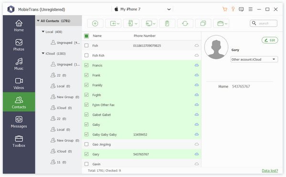This screenshot has height=177, width=286.
Task: Open dropdown arrow next to Export to device
Action: 136,23
